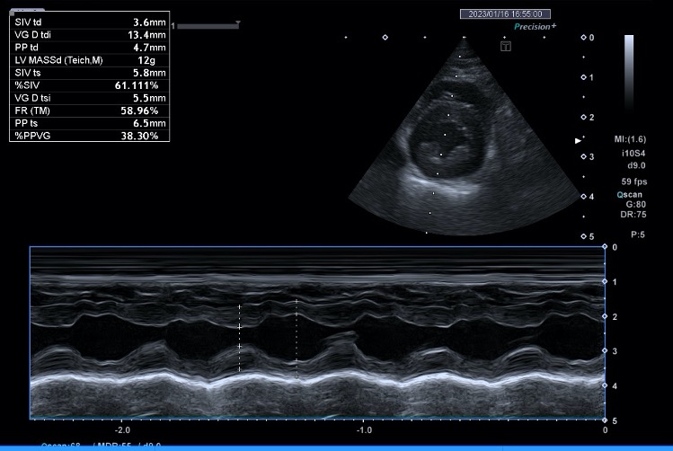The image size is (673, 451).
Task: Grab the measurement table corner handle
Action: pos(12,13)
